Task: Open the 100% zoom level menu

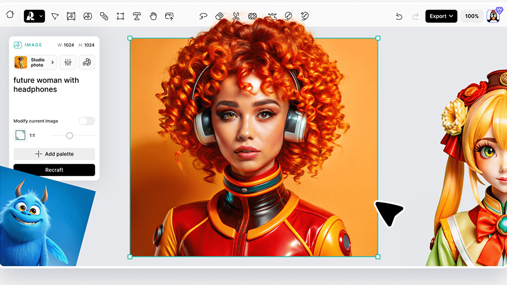Action: [472, 16]
